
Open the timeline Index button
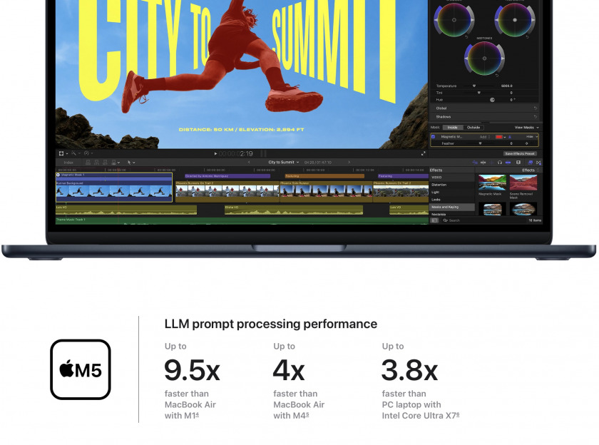click(68, 163)
